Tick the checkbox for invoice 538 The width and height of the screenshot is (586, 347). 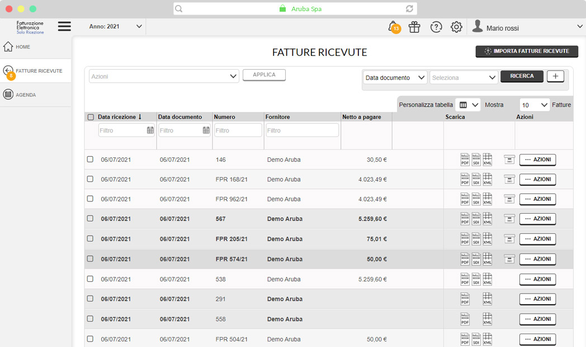coord(90,279)
